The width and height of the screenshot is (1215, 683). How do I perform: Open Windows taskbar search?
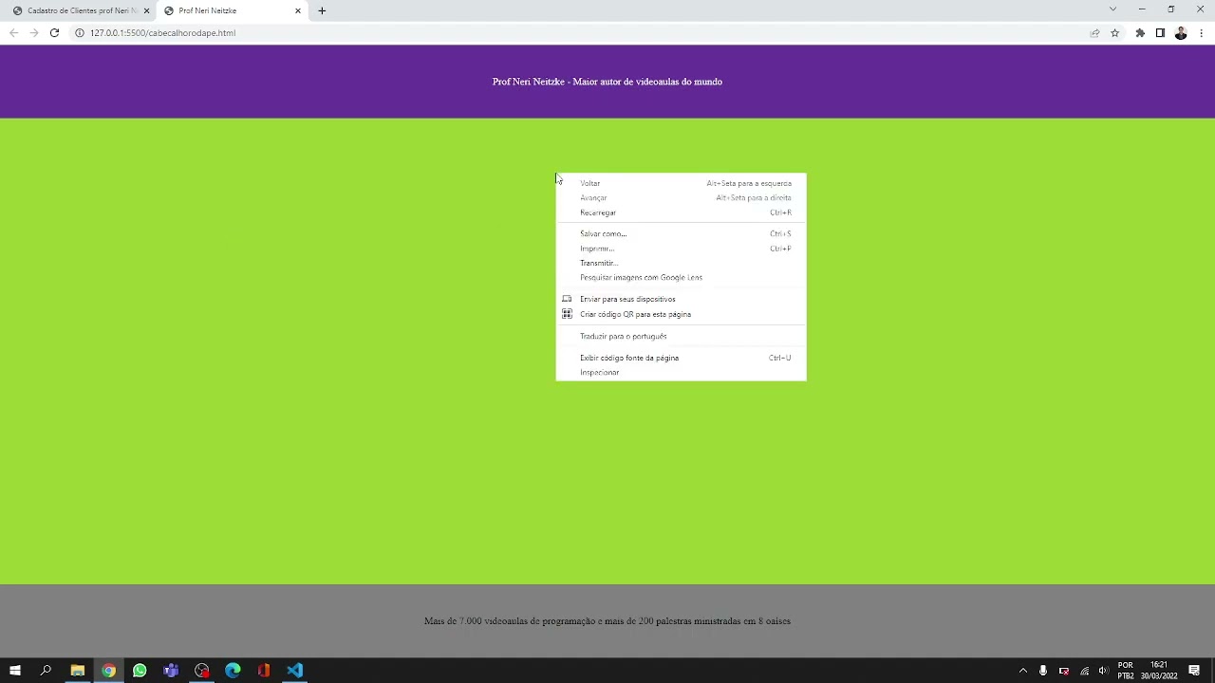tap(46, 671)
